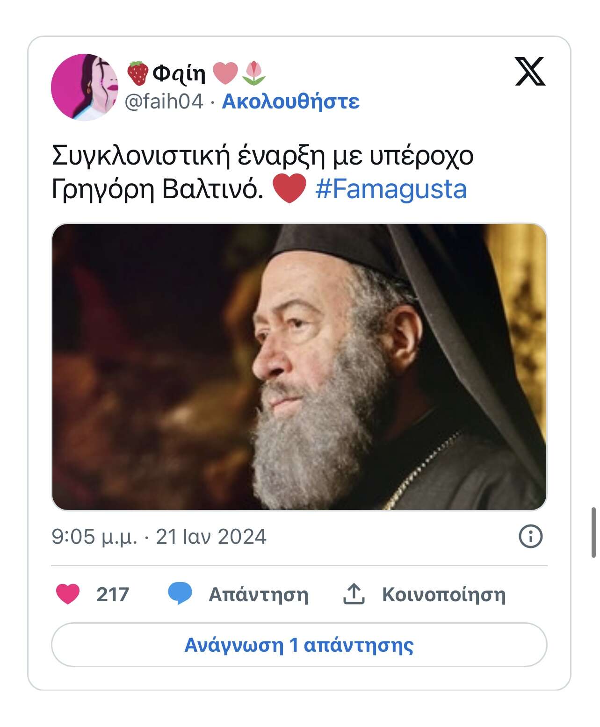Click the share upload arrow icon
The width and height of the screenshot is (600, 727).
point(354,594)
